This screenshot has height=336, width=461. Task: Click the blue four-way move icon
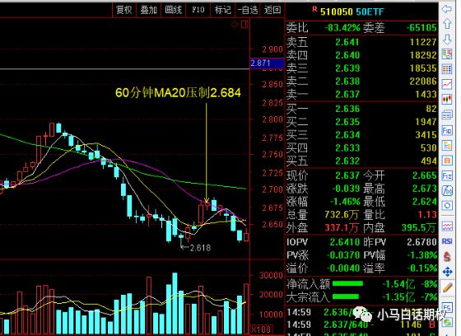click(447, 272)
